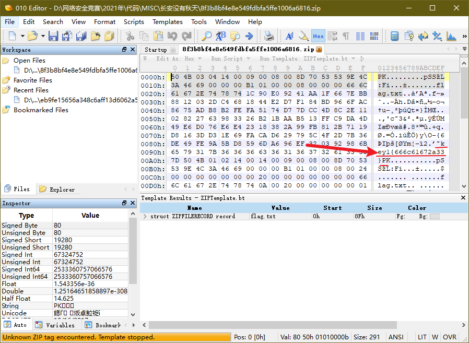This screenshot has width=469, height=343.
Task: Toggle the word wrap icon
Action: (332, 36)
